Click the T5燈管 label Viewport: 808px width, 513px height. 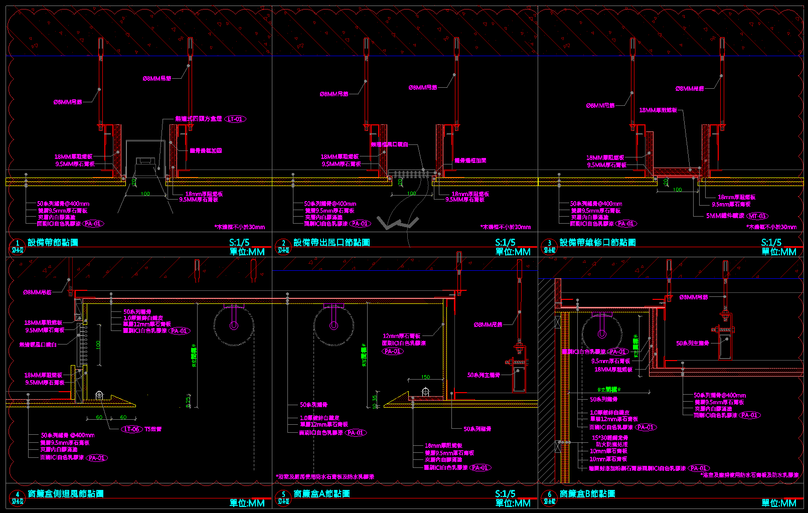point(153,429)
